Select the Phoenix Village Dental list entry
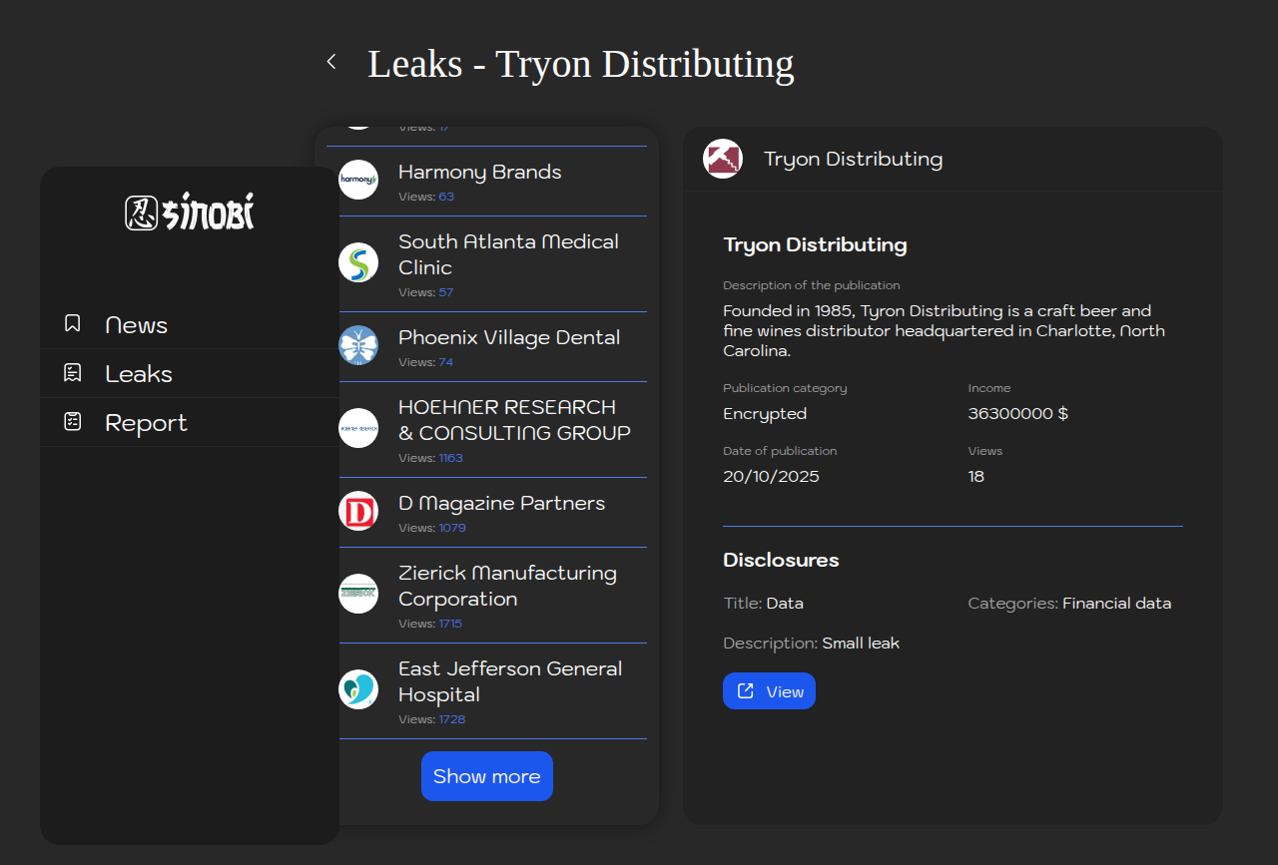Viewport: 1278px width, 865px height. (x=509, y=338)
